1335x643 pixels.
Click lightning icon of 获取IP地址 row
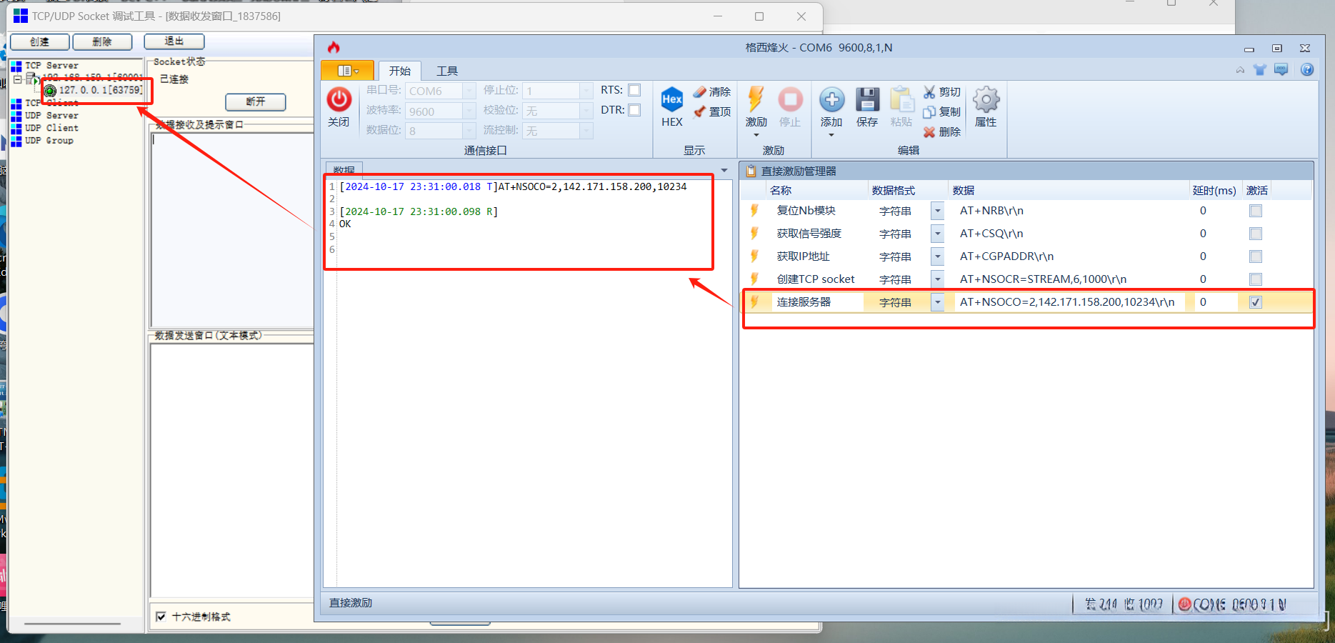pyautogui.click(x=754, y=256)
